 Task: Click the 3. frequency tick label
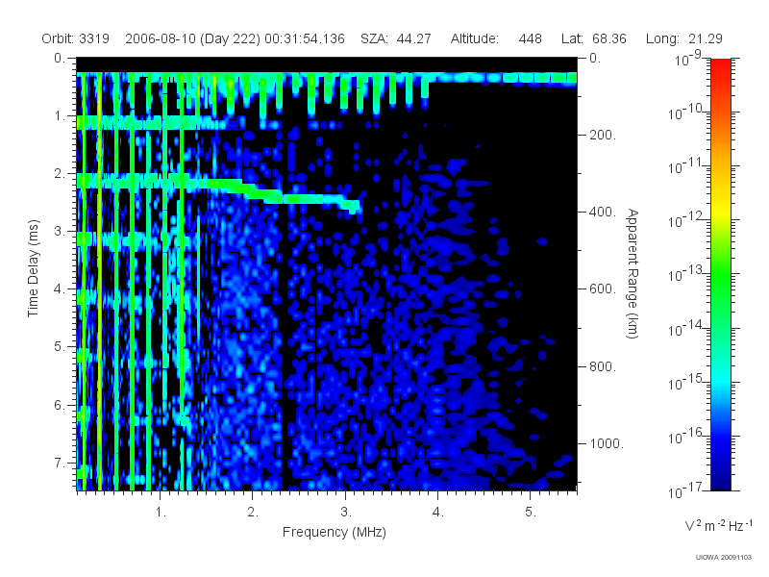click(x=346, y=513)
